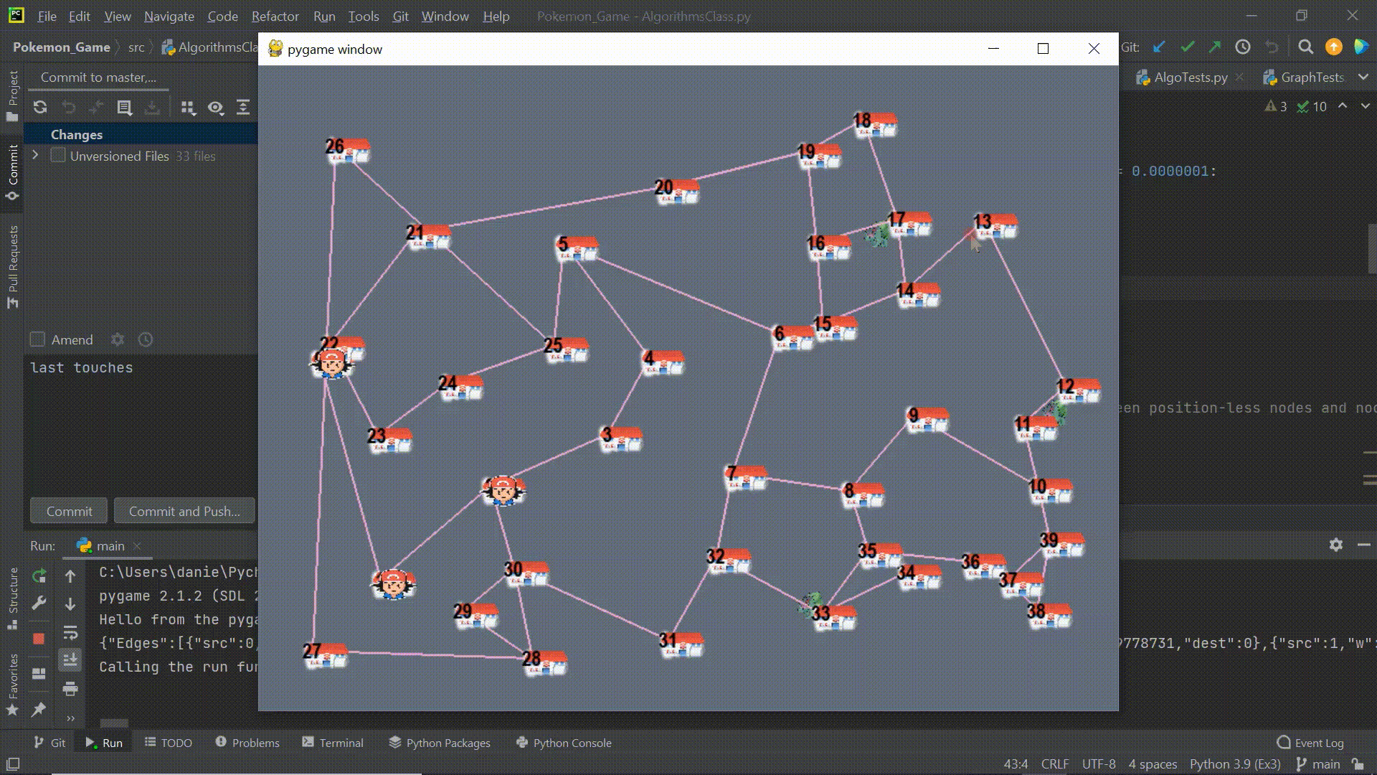Viewport: 1377px width, 775px height.
Task: Open the Python Packages tool window
Action: coord(439,743)
